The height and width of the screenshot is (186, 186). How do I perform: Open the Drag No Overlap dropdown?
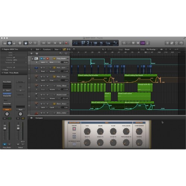(x=152, y=49)
